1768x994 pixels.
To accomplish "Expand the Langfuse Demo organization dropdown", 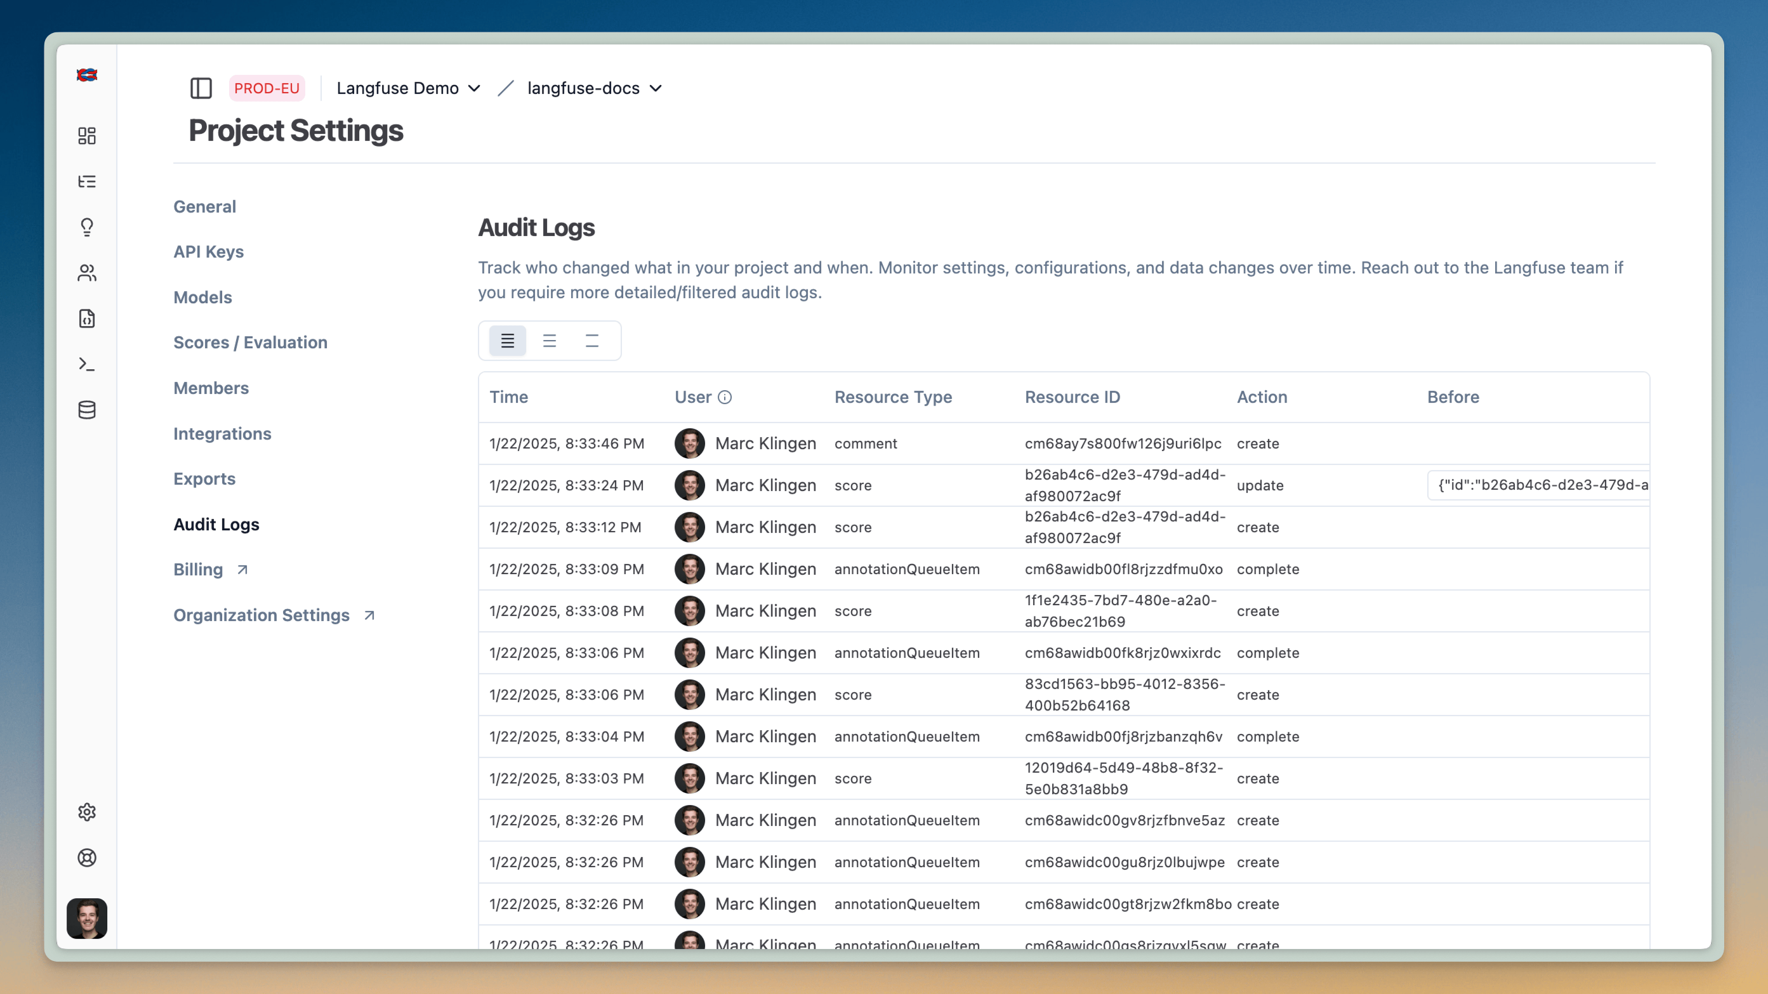I will tap(407, 88).
